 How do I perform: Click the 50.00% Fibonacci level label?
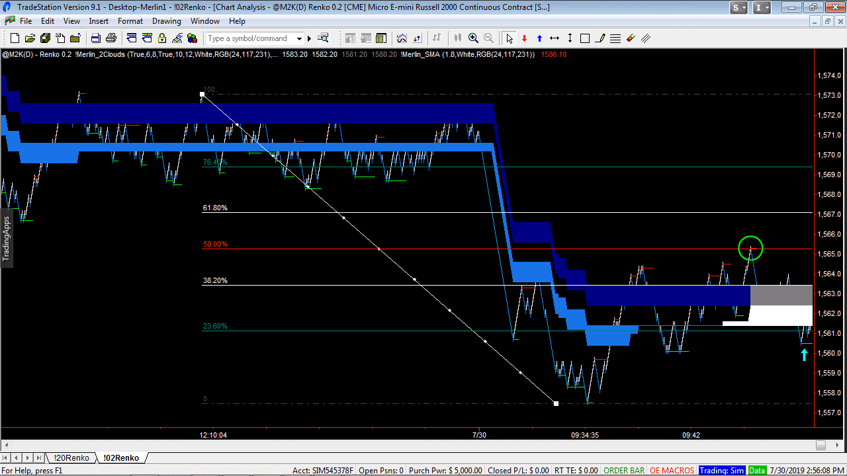click(215, 244)
